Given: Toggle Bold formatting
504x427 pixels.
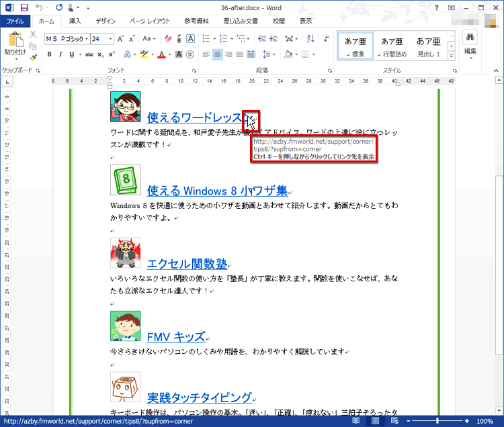Looking at the screenshot, I should pyautogui.click(x=49, y=54).
